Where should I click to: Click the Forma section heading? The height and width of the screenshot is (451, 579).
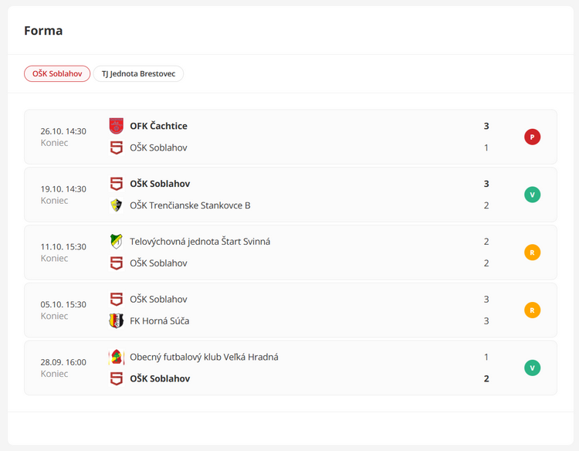pyautogui.click(x=43, y=31)
